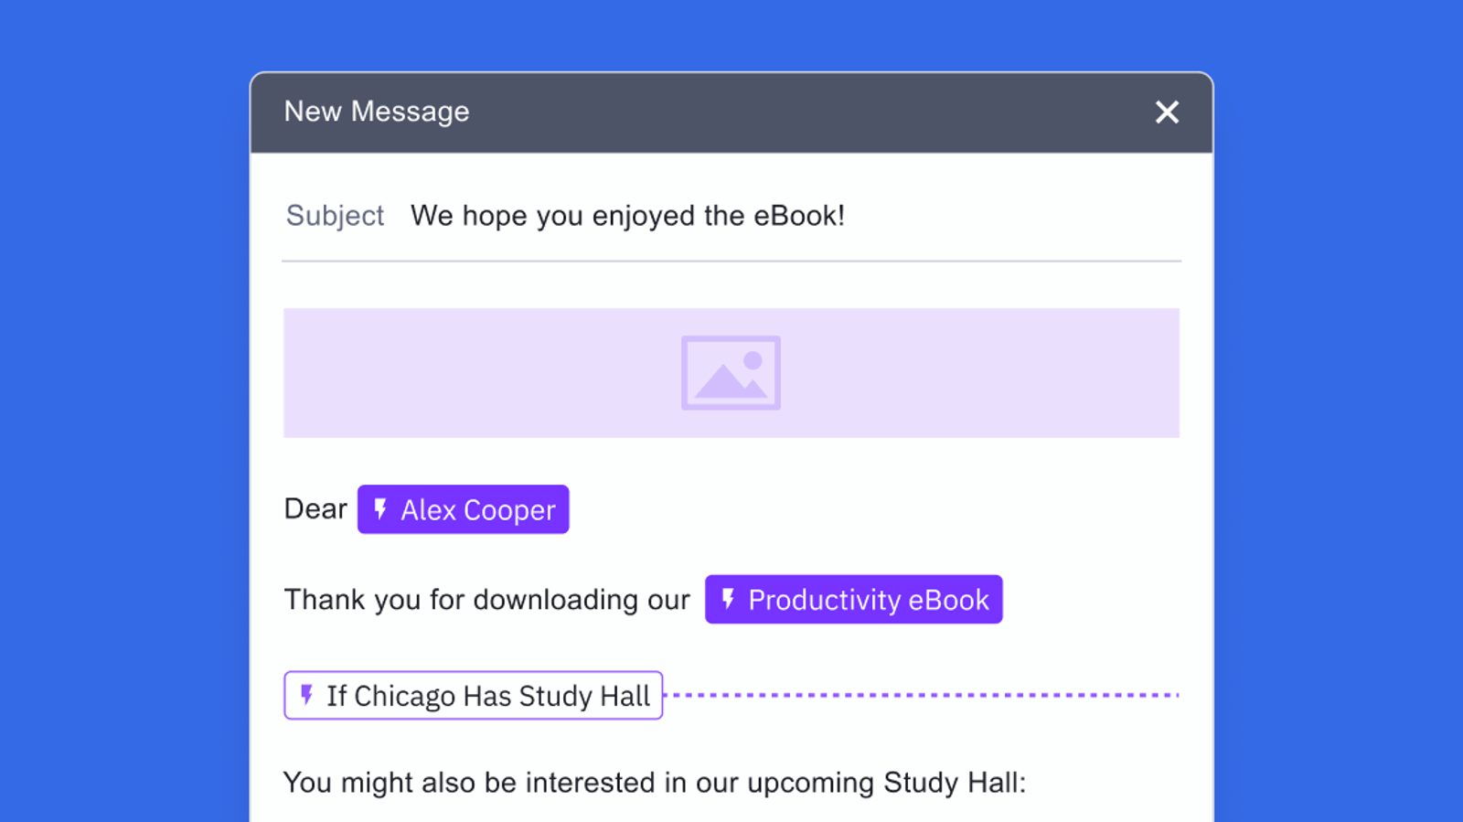1463x822 pixels.
Task: Place cursor in "Thank you for downloading our"
Action: pyautogui.click(x=486, y=600)
